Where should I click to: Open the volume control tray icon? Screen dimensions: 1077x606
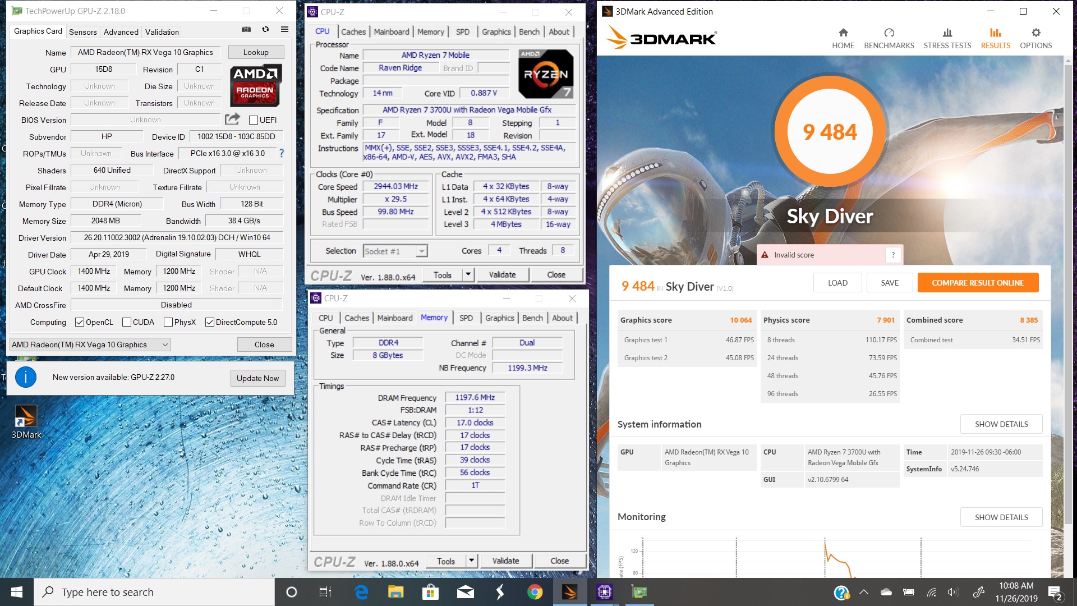pyautogui.click(x=952, y=592)
